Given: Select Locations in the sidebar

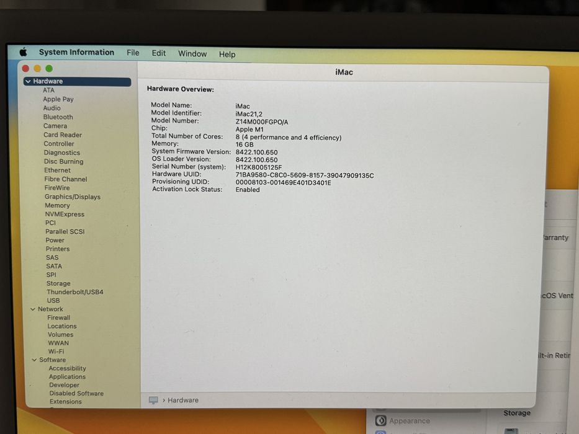Looking at the screenshot, I should (x=62, y=326).
